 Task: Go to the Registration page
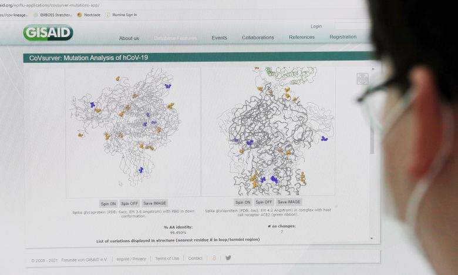[x=343, y=36]
